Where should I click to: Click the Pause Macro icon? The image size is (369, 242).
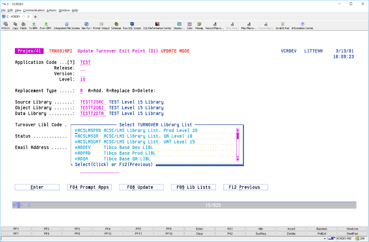[266, 26]
